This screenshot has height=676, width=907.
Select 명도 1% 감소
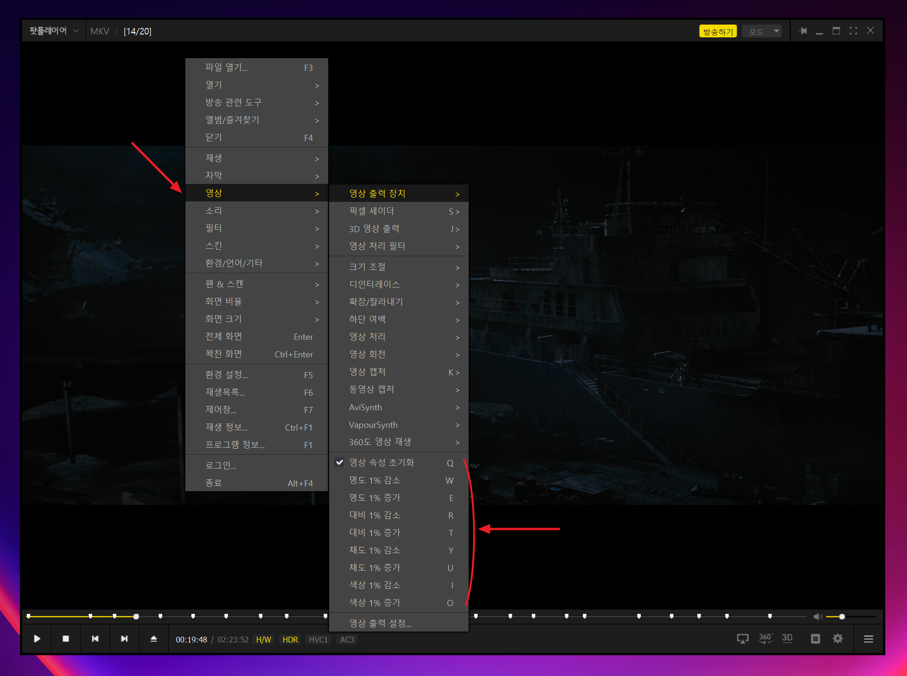pos(399,480)
